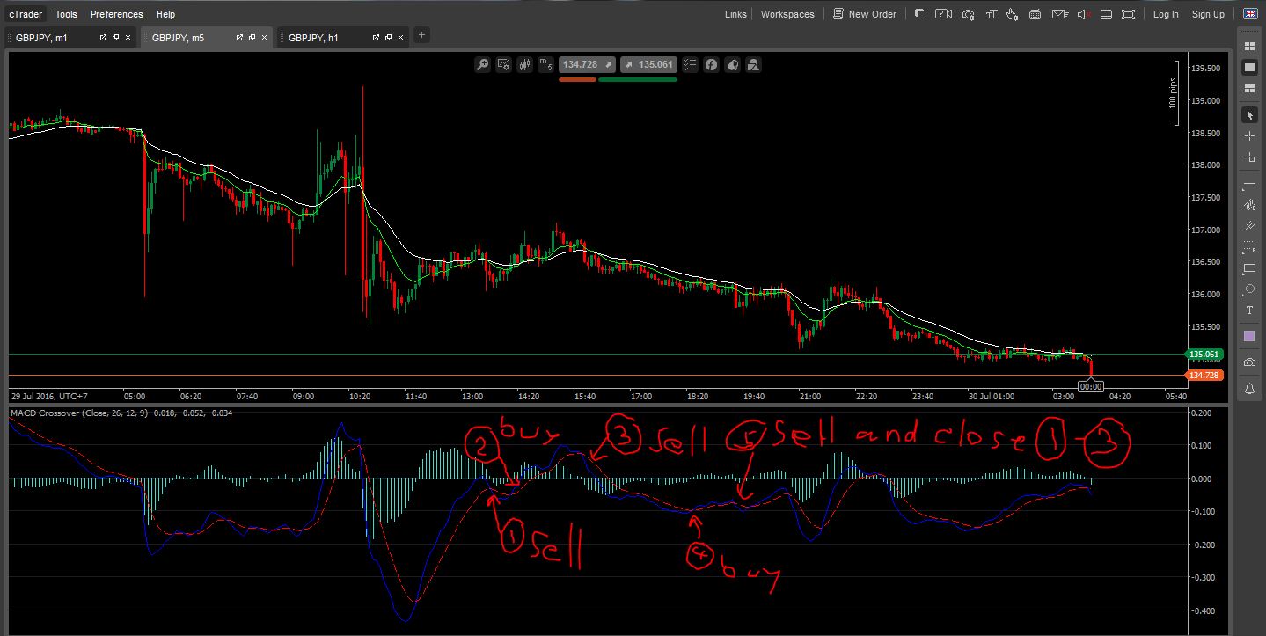
Task: Select the Andrews pitchfork tool
Action: (1249, 227)
